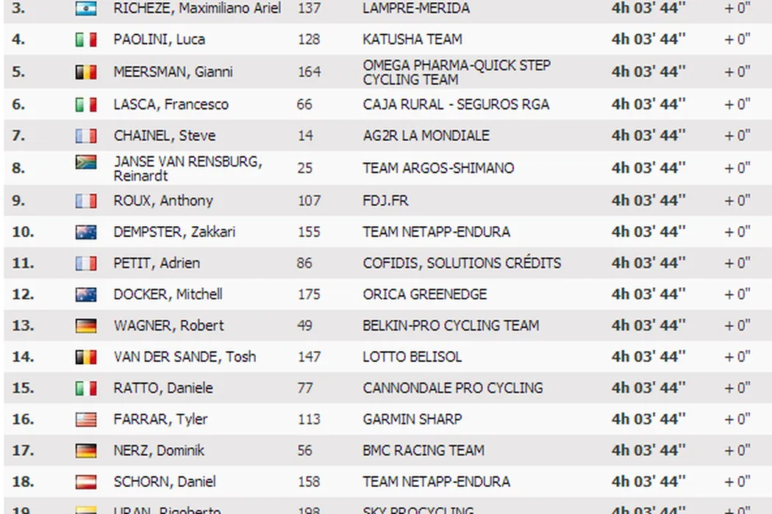
Task: Open rider DOCKER, Mitchell
Action: click(168, 294)
